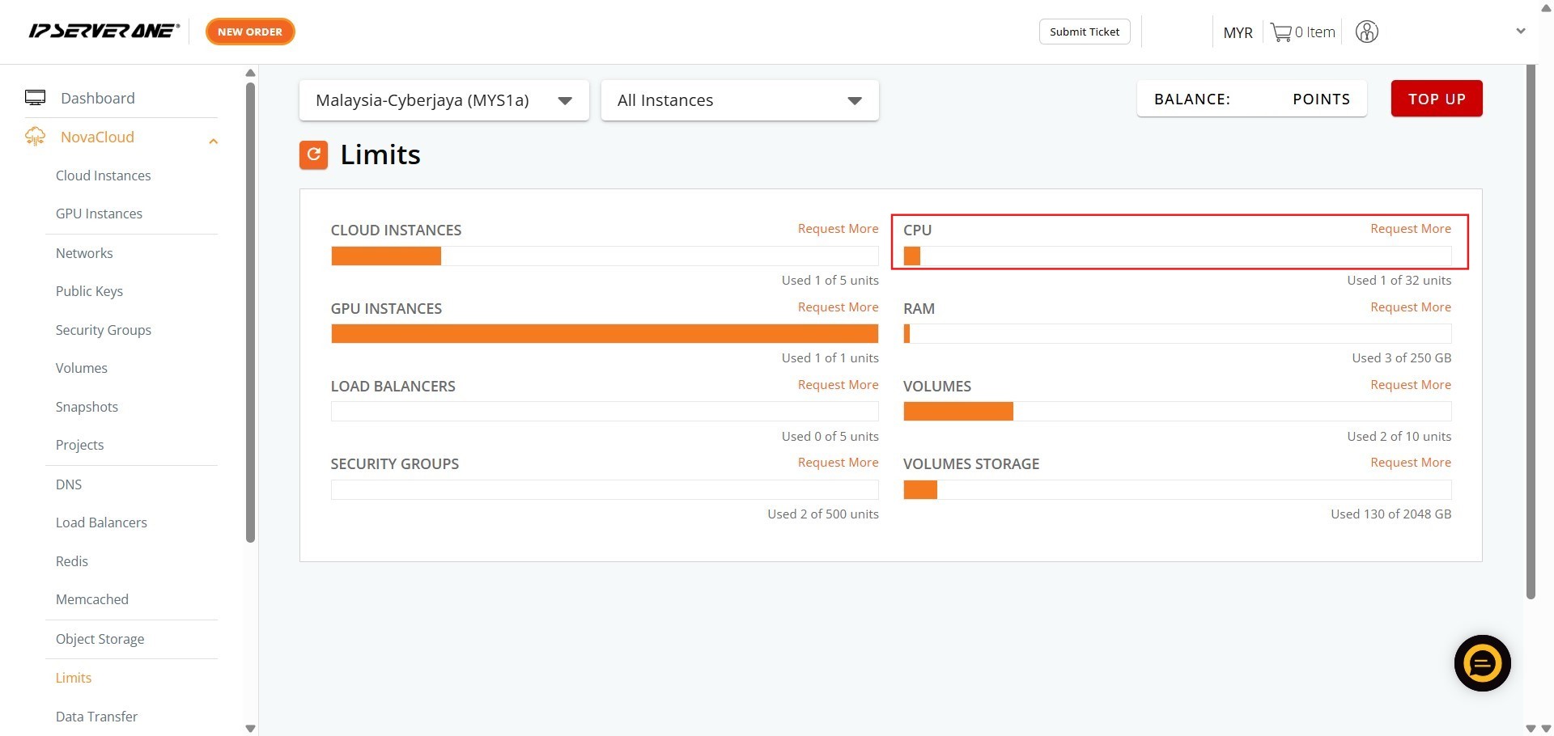
Task: Click the sidebar scroll down arrow
Action: coord(250,728)
